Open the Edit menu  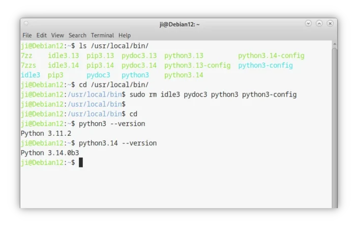41,36
